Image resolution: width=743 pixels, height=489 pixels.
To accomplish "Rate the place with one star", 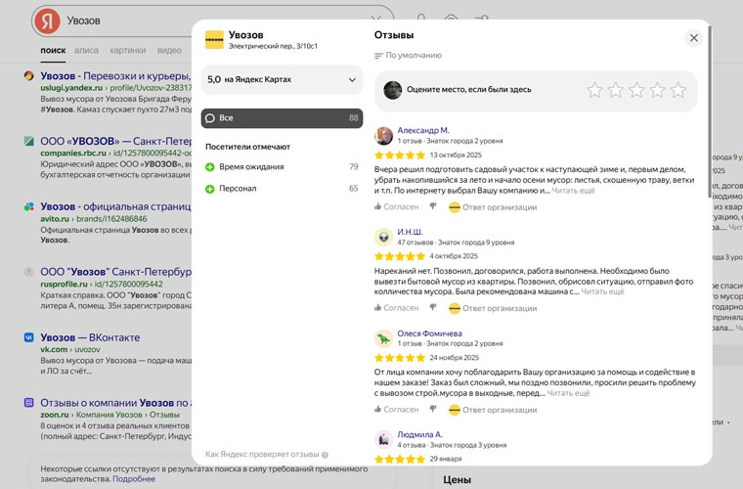I will [x=593, y=90].
